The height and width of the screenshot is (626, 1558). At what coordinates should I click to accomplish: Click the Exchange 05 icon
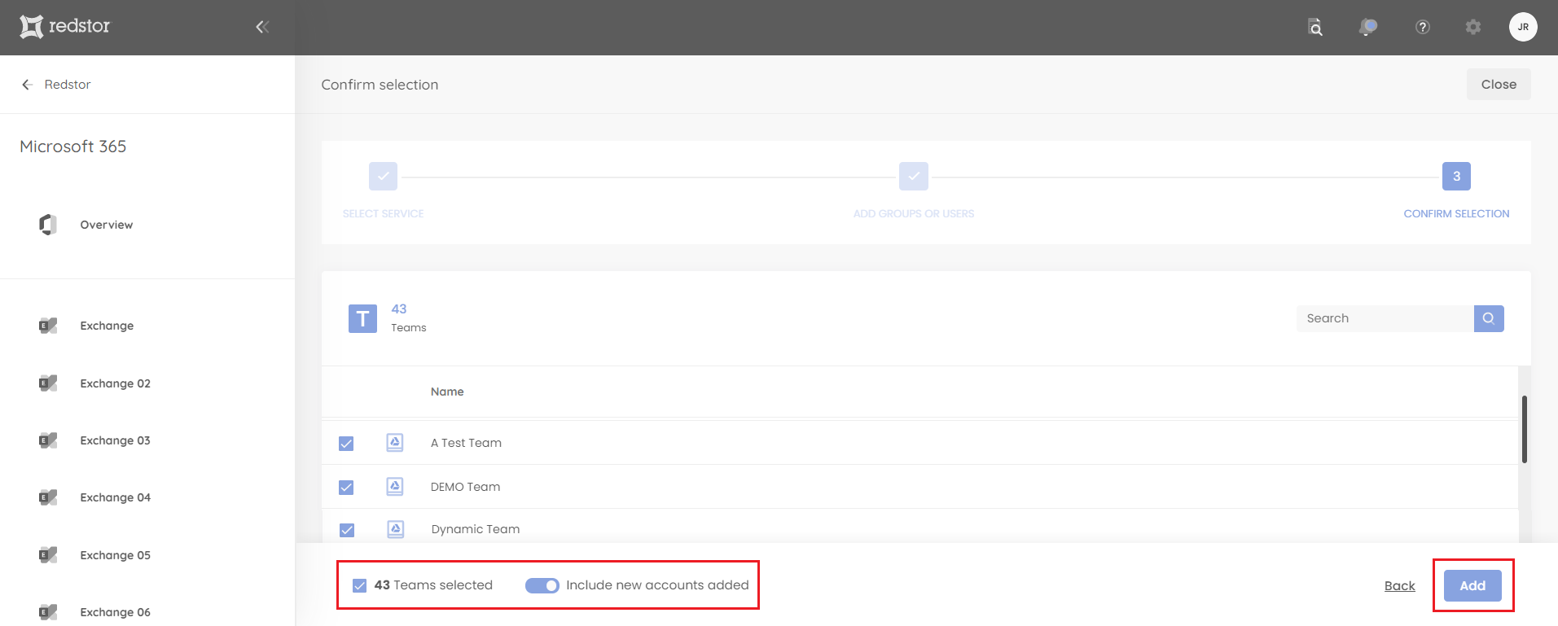48,555
